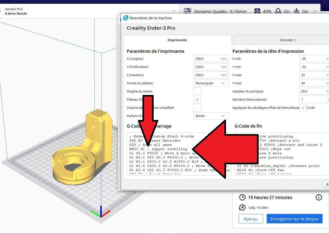Edit the Y (Profondeur) value field
The image size is (329, 234).
pos(211,67)
